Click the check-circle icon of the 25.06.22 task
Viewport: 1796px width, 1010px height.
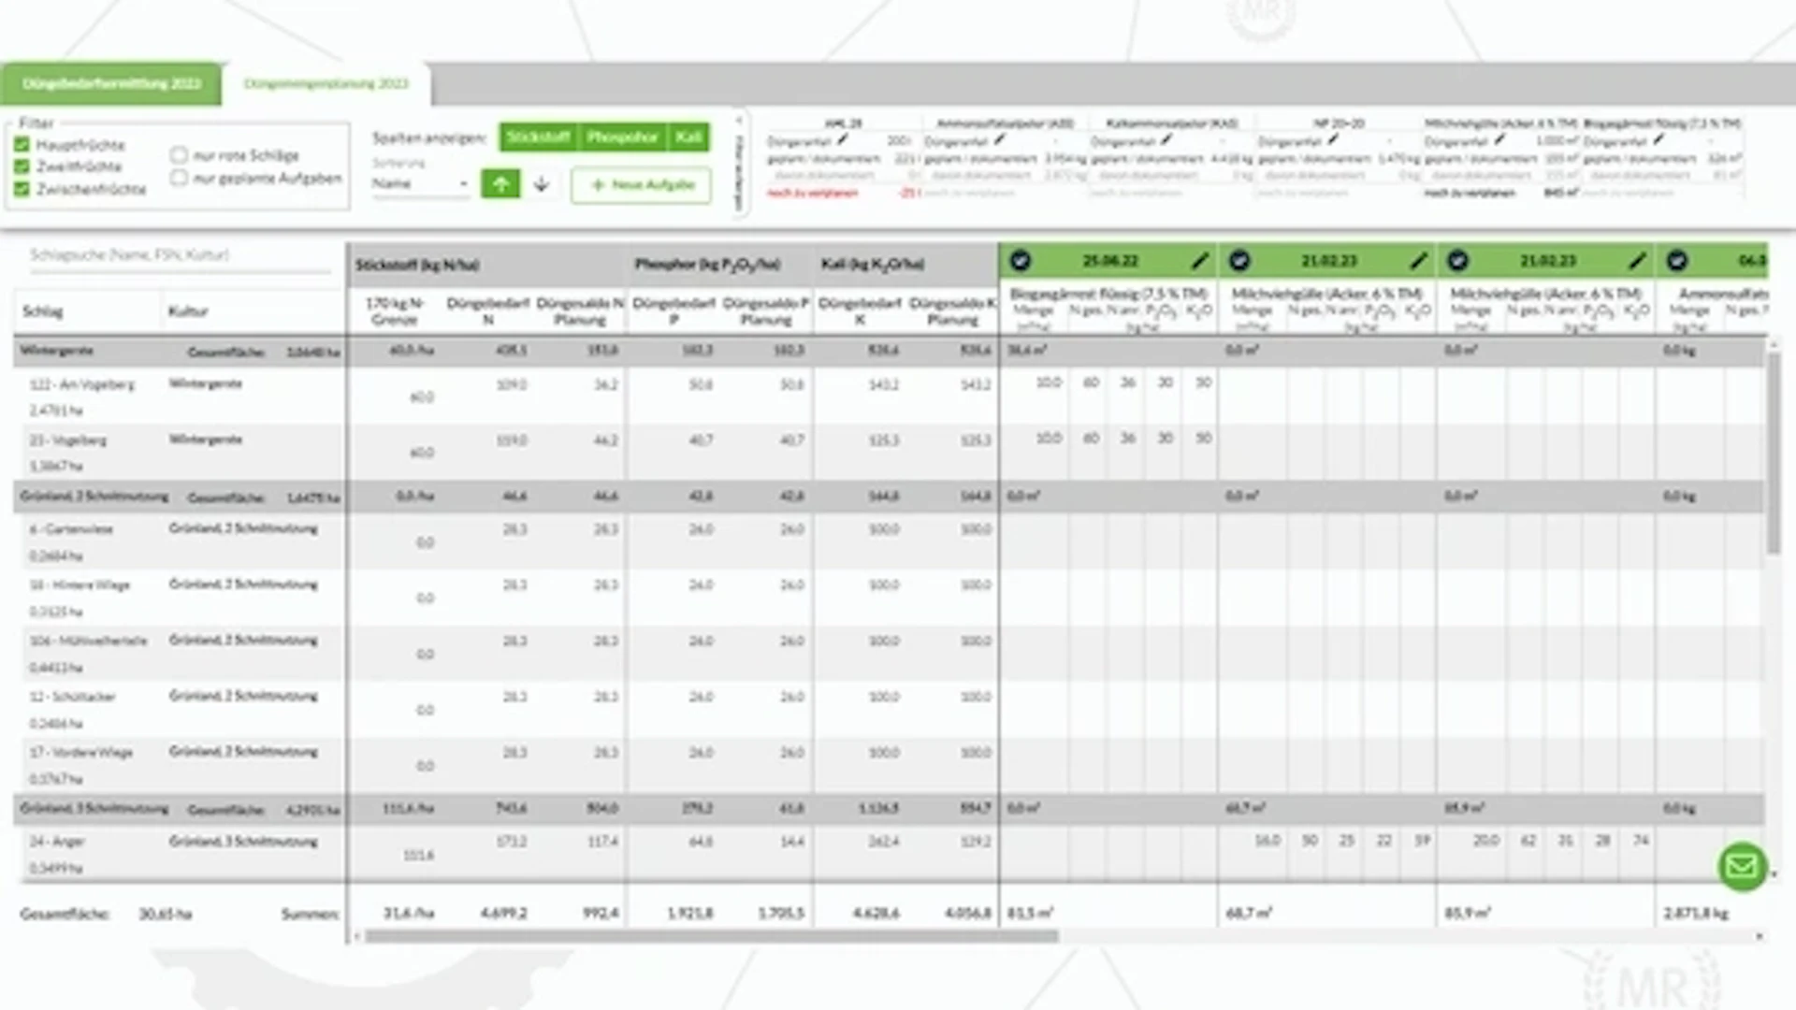tap(1021, 261)
